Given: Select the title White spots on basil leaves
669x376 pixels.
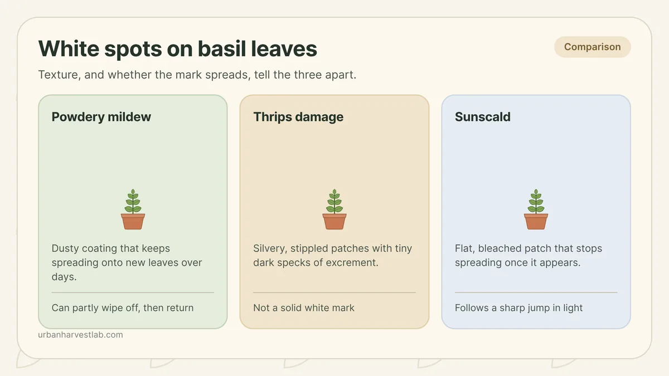Looking at the screenshot, I should pos(178,49).
